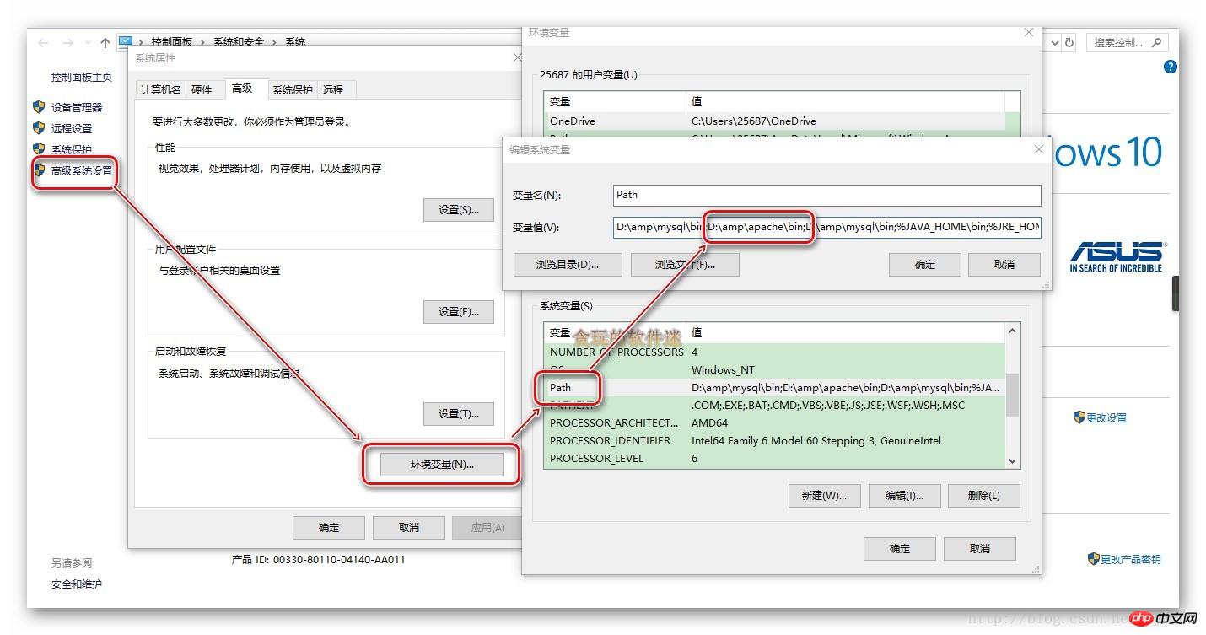Click the blue help question mark icon
The width and height of the screenshot is (1206, 635).
pyautogui.click(x=1170, y=67)
